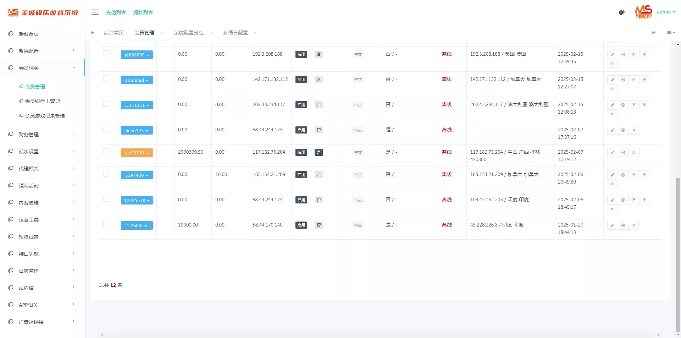Open the balance adjustment icon for ylr79799
Viewport: 681px width, 338px height.
coord(623,152)
